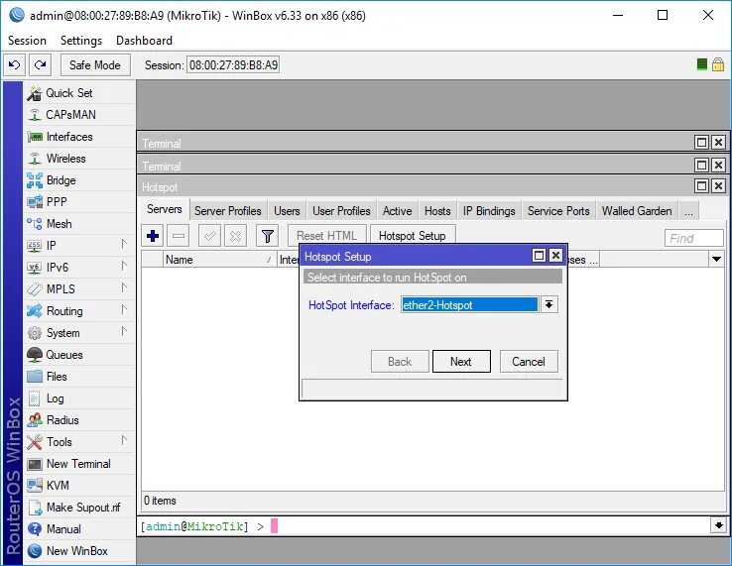Click the Reset HTML button
The height and width of the screenshot is (566, 732).
[326, 236]
